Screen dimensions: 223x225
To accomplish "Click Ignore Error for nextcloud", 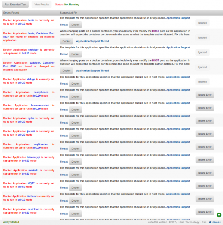I will [x=205, y=212].
